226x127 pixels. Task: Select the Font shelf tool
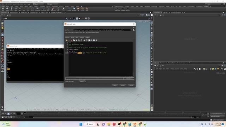58,9
